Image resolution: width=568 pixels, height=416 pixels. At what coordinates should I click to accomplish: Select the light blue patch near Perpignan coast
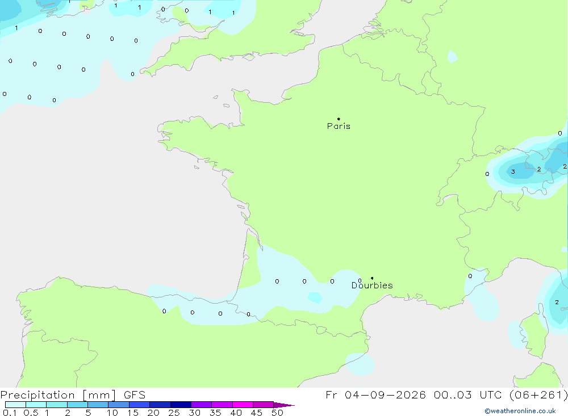[x=360, y=364]
